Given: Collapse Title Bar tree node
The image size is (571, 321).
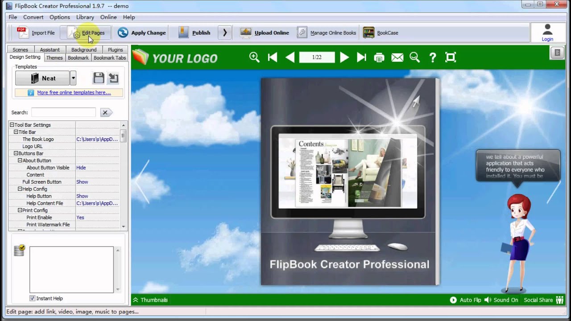Looking at the screenshot, I should 16,132.
